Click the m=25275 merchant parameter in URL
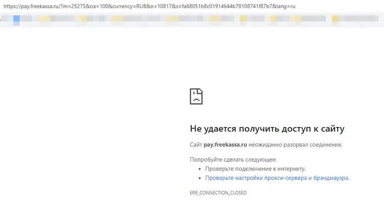This screenshot has height=204, width=384. [74, 7]
